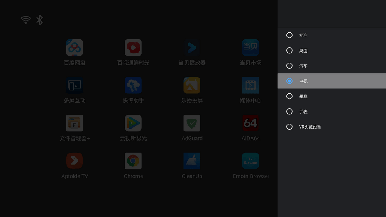Pick the 电视 radio option
This screenshot has height=217, width=386.
[289, 81]
